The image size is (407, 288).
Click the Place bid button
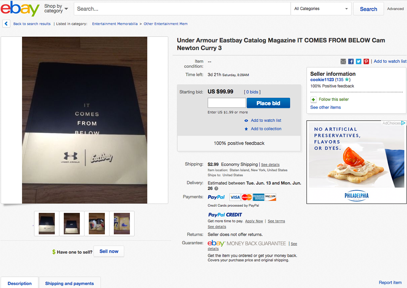click(268, 103)
